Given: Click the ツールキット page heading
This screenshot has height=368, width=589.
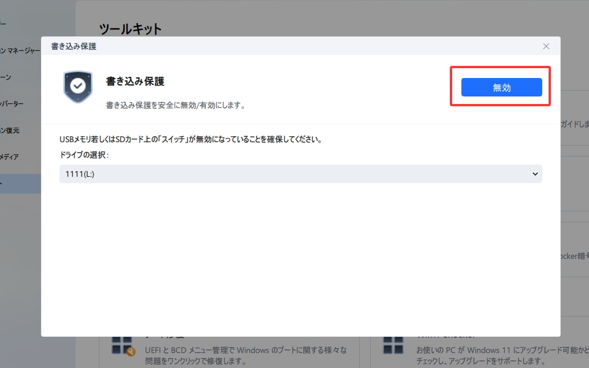Looking at the screenshot, I should pos(131,29).
